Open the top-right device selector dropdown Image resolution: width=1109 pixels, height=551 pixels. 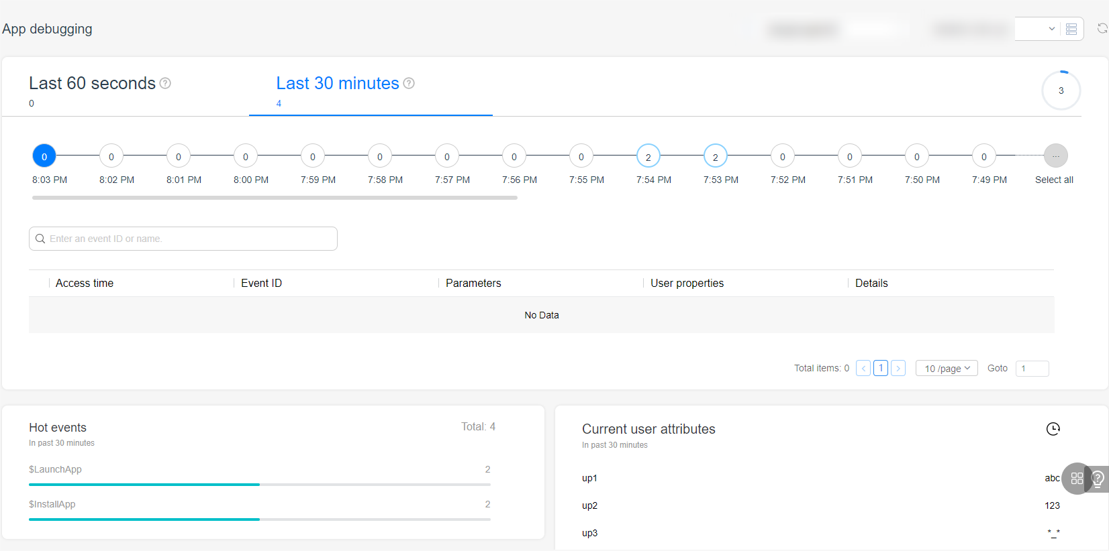(1037, 29)
